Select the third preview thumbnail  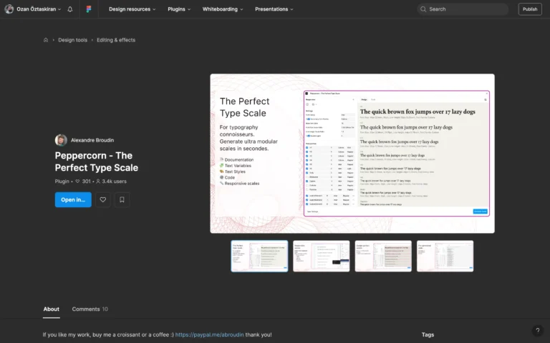coord(383,256)
